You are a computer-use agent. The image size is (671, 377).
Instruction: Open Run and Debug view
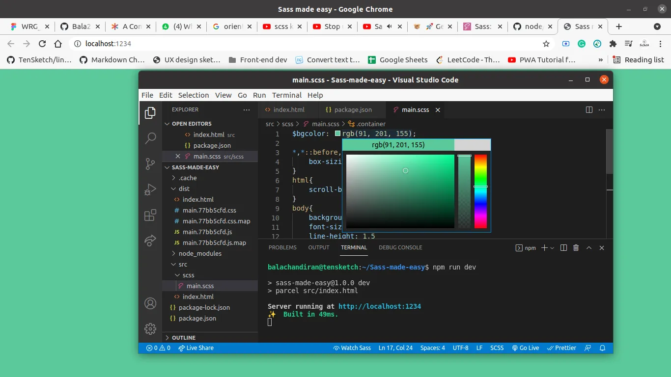tap(150, 189)
